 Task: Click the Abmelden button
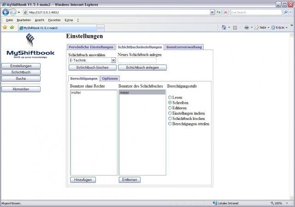21,89
